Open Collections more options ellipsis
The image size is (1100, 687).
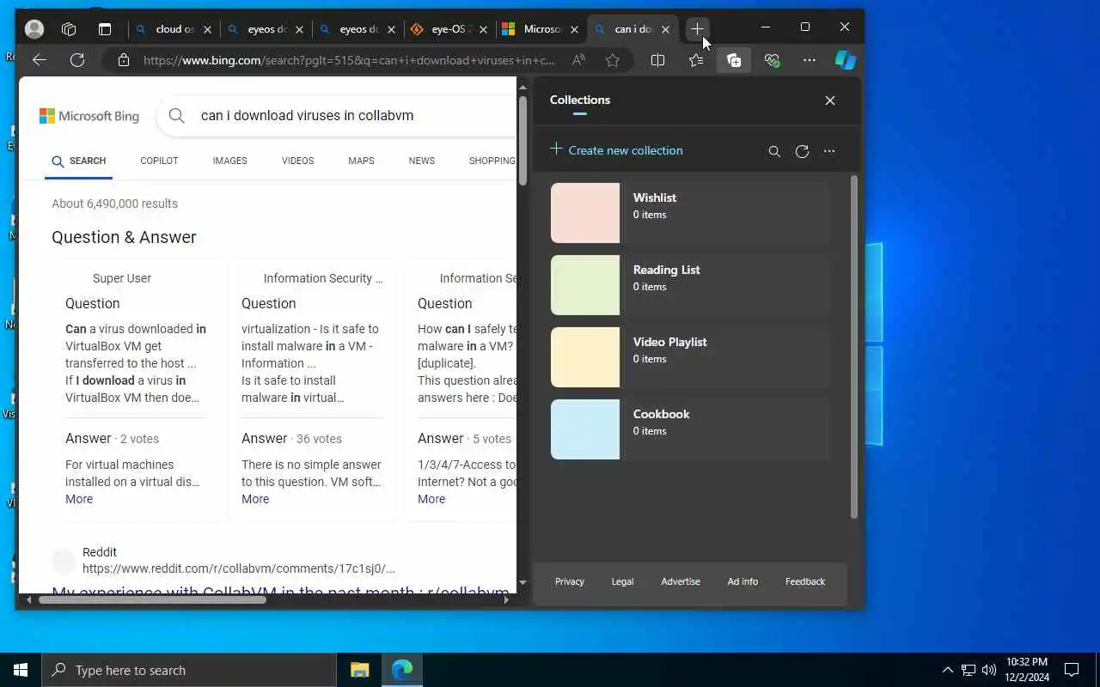coord(829,151)
